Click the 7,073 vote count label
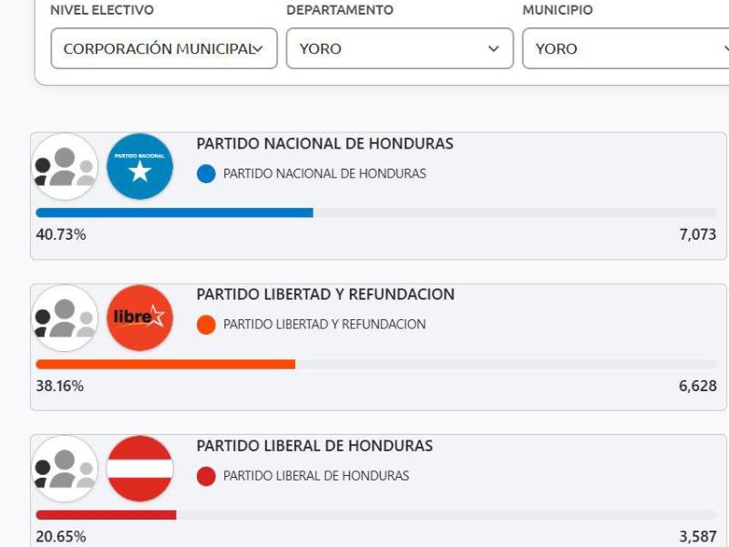This screenshot has height=547, width=729. (x=696, y=232)
